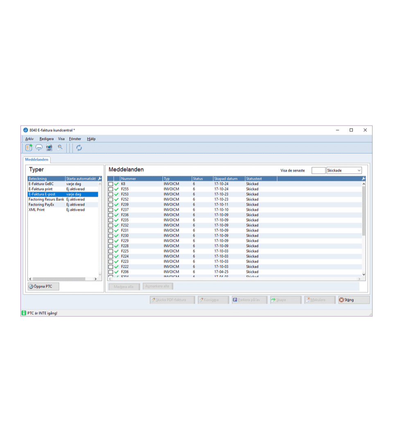
Task: Click the Meddelanden vertical scrollbar thumb
Action: (x=364, y=211)
